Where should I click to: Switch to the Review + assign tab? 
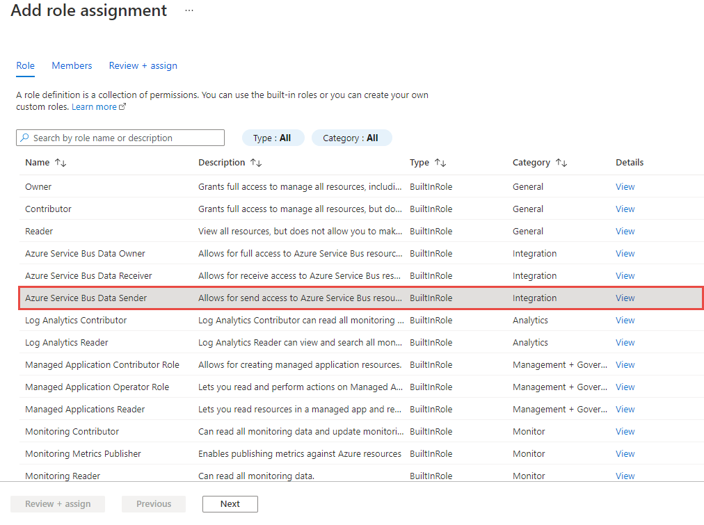143,65
